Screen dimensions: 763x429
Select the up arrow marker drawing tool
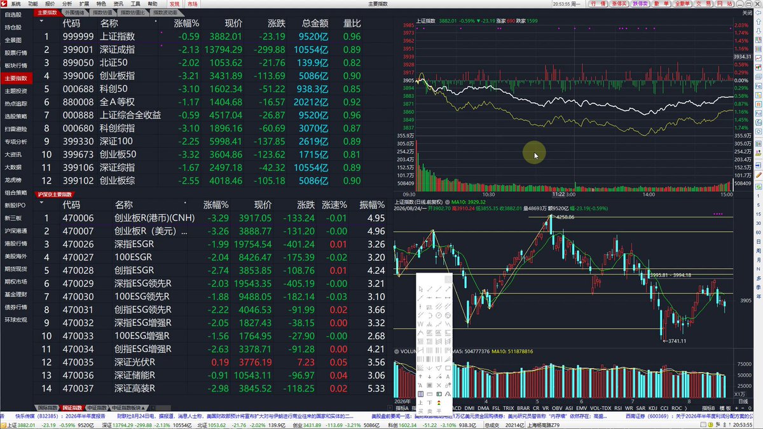420,377
